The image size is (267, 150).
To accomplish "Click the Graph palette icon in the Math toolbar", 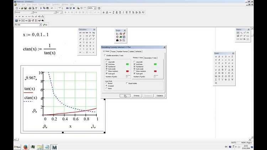I will coord(20,21).
